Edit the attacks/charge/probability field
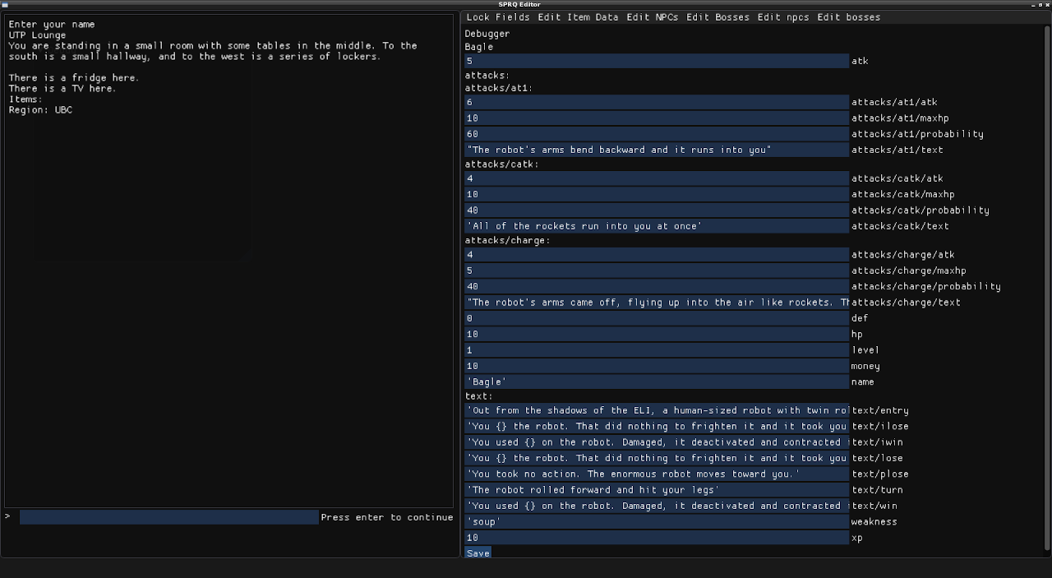 click(656, 287)
